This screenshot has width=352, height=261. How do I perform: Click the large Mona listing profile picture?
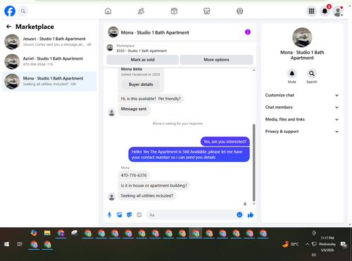pos(302,37)
